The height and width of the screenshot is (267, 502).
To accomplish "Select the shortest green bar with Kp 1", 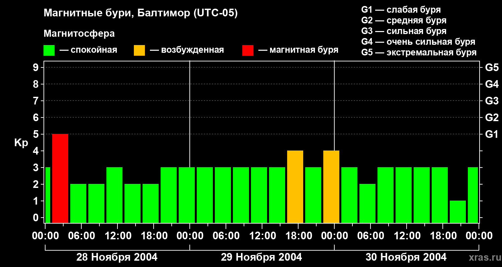I will [x=458, y=212].
